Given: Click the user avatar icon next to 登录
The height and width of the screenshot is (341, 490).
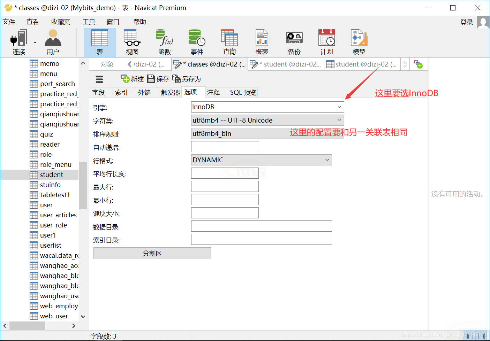Looking at the screenshot, I should (483, 22).
